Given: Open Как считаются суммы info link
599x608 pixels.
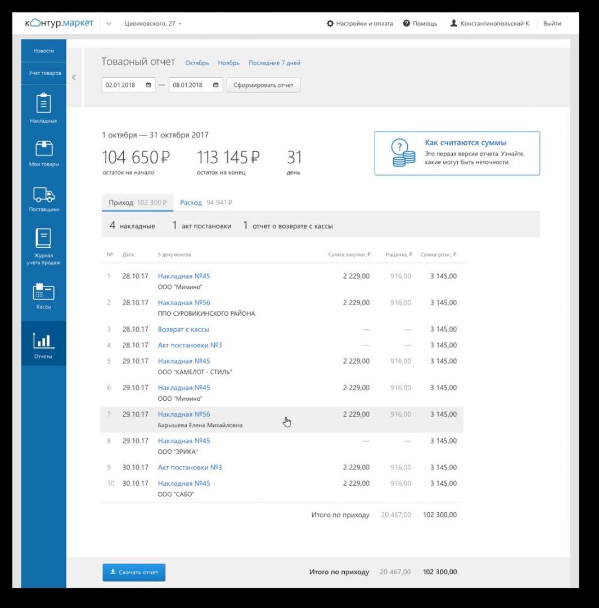Looking at the screenshot, I should coord(465,142).
